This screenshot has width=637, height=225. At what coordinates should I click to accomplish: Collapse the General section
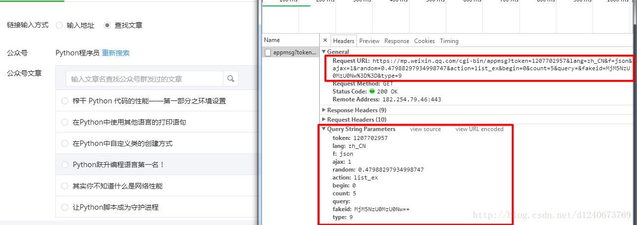[x=324, y=52]
